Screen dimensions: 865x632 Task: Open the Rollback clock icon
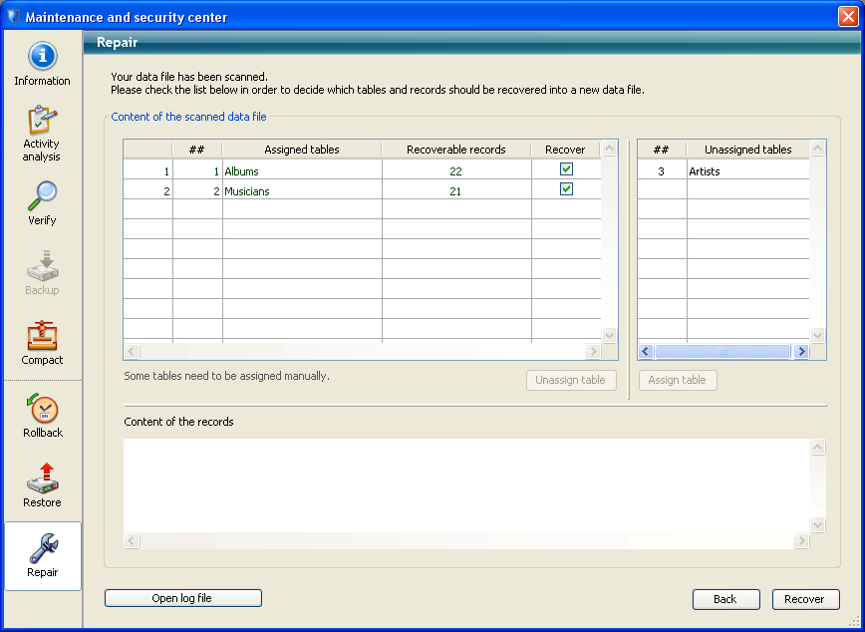pyautogui.click(x=42, y=409)
